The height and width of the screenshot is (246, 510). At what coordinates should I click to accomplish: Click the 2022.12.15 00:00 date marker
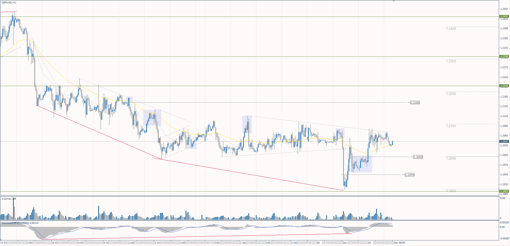click(x=17, y=243)
